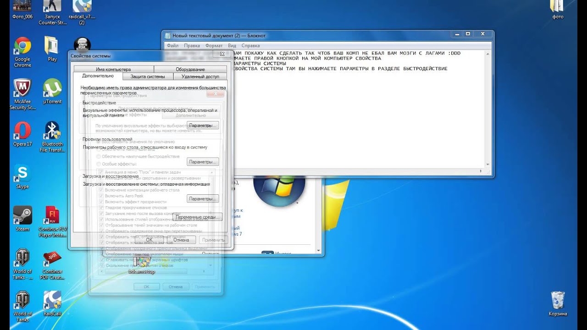Open the Правка menu in Notepad

[192, 46]
